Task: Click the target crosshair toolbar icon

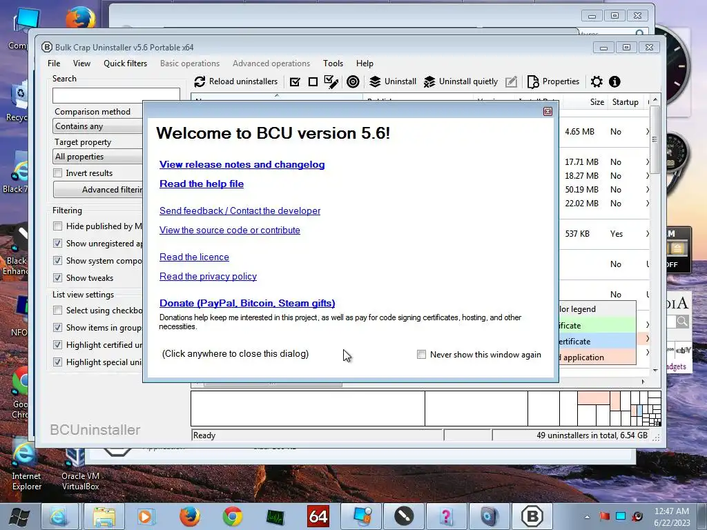Action: click(353, 81)
